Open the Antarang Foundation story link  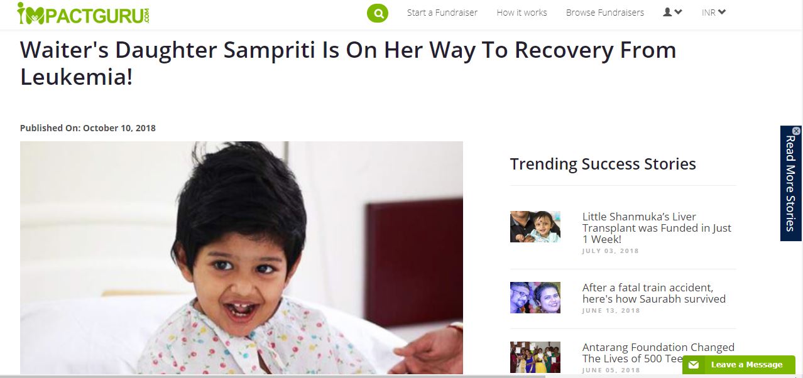658,353
